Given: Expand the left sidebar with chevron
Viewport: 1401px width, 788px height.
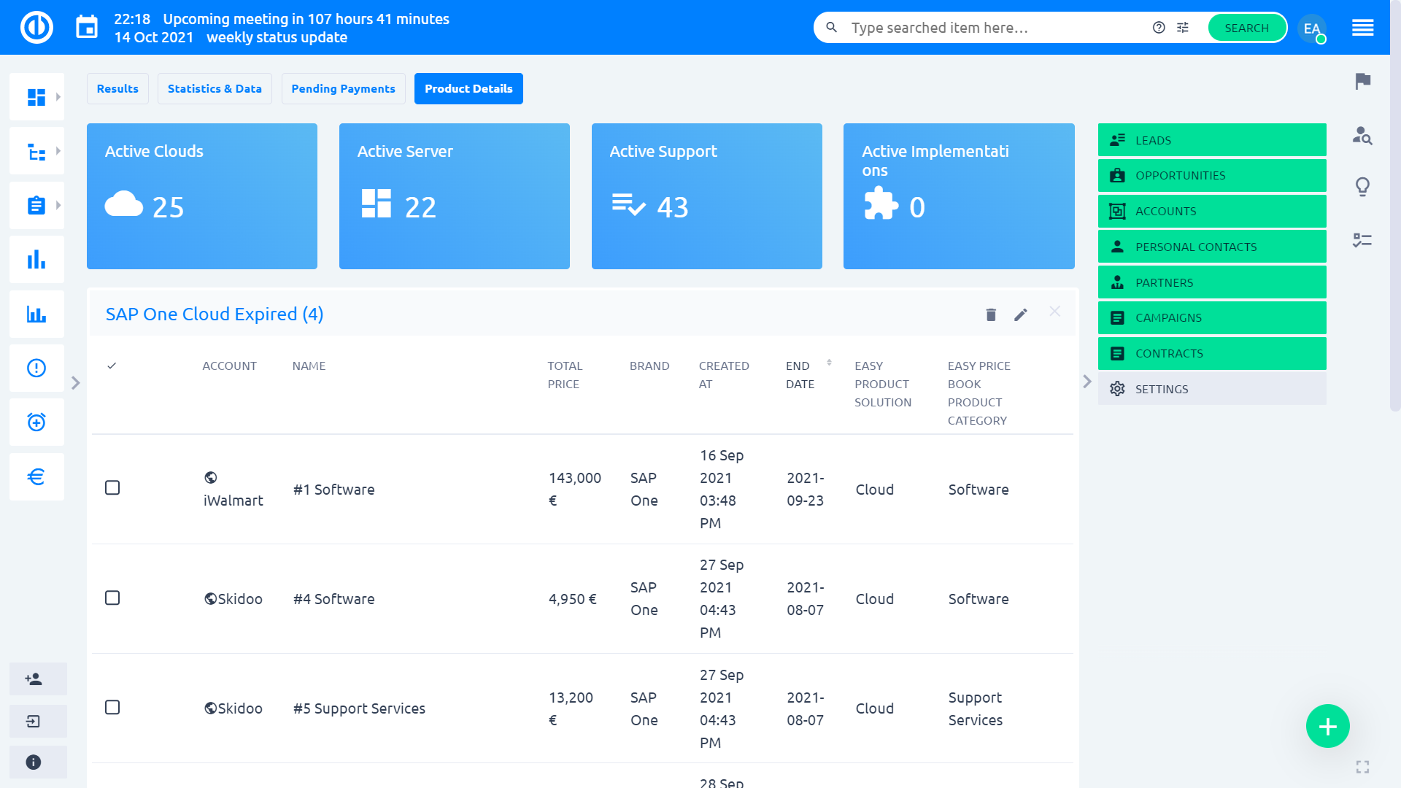Looking at the screenshot, I should click(x=75, y=383).
